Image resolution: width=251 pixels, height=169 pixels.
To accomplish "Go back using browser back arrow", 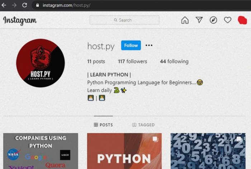I will [x=4, y=5].
